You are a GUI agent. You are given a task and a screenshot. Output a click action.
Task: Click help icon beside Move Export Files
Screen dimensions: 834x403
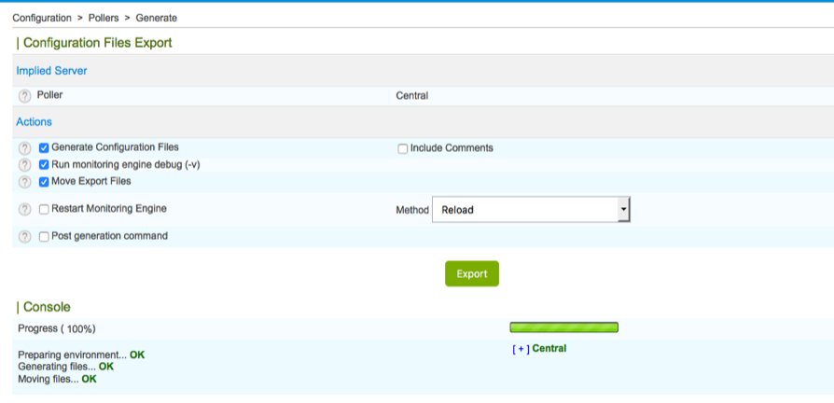25,182
